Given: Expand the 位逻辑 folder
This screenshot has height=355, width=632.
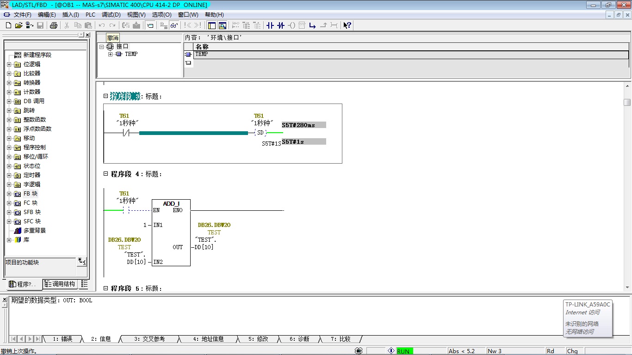Looking at the screenshot, I should click(x=9, y=64).
